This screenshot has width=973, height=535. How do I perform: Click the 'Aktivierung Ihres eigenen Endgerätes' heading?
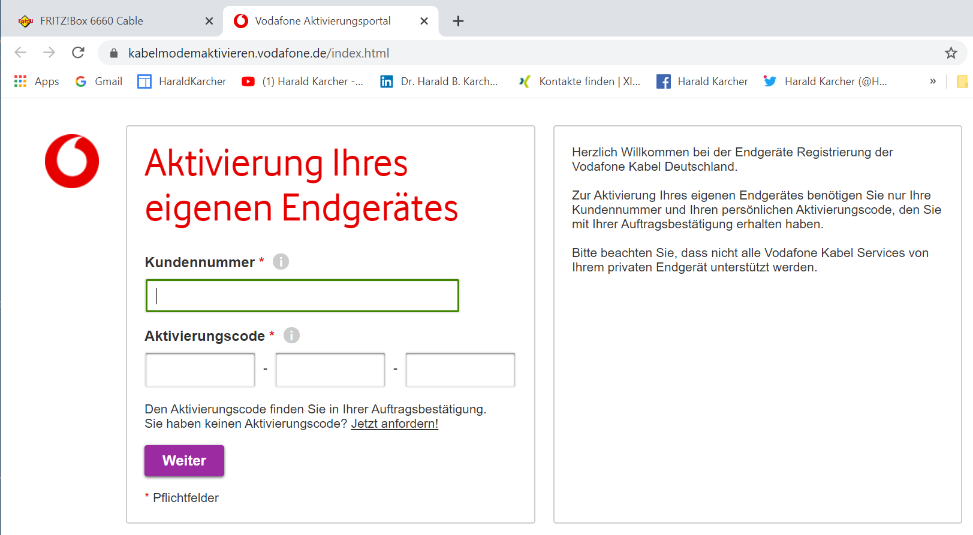point(302,185)
